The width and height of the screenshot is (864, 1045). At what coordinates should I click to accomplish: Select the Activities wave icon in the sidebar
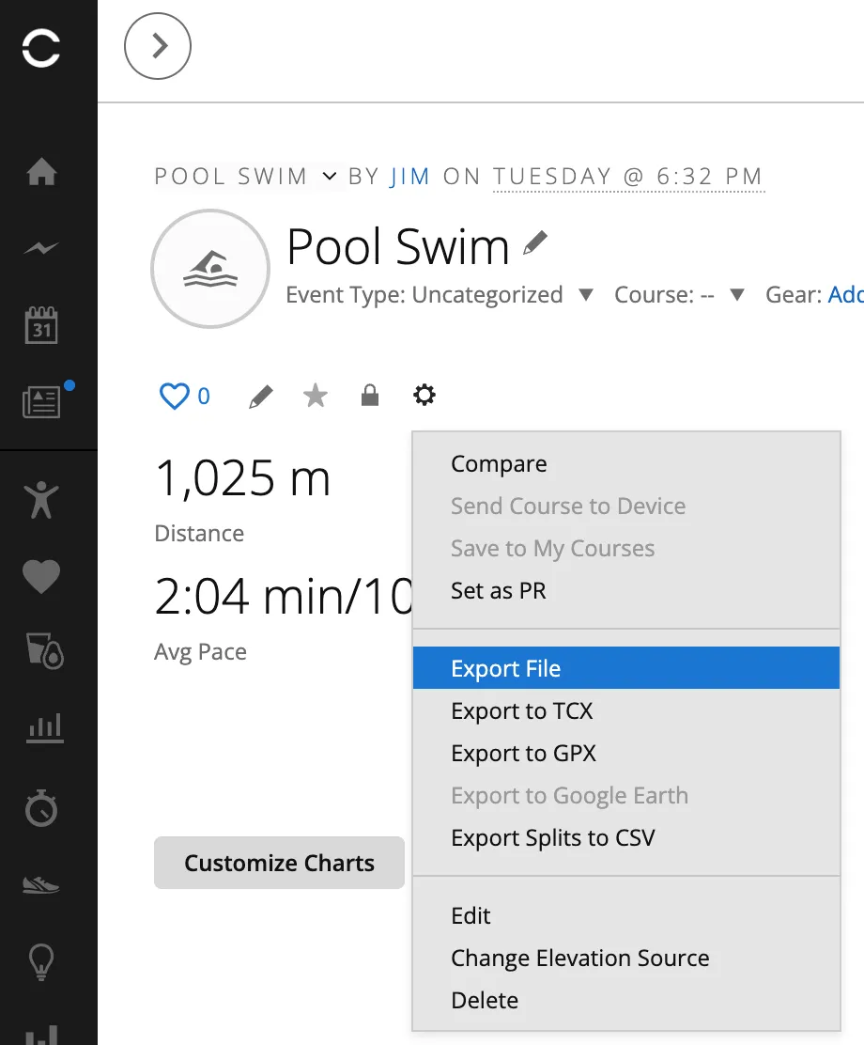41,248
